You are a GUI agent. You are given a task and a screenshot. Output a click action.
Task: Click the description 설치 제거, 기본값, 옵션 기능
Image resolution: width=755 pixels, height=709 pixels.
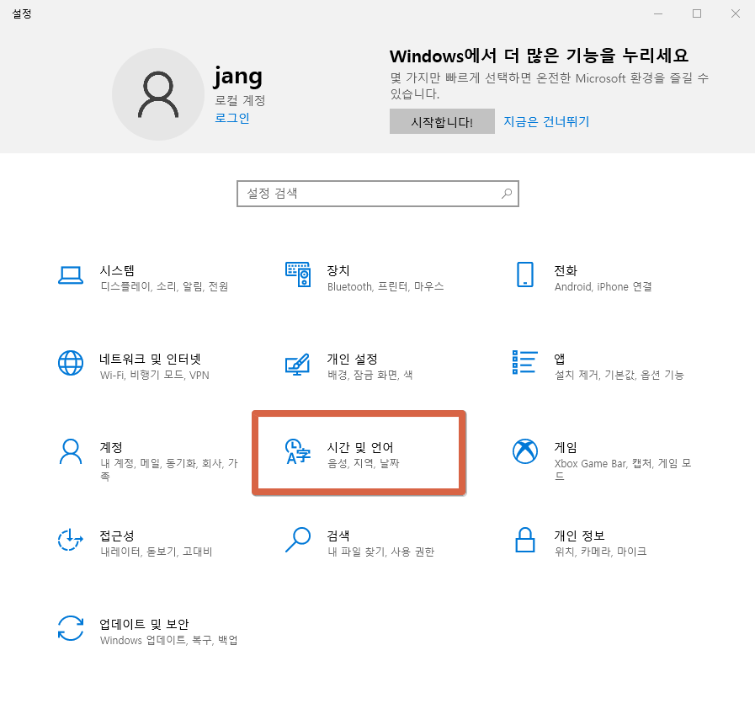tap(619, 376)
